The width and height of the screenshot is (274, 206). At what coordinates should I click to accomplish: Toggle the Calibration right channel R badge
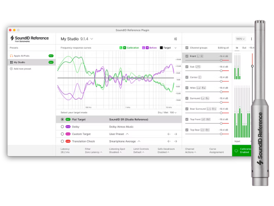124,47
